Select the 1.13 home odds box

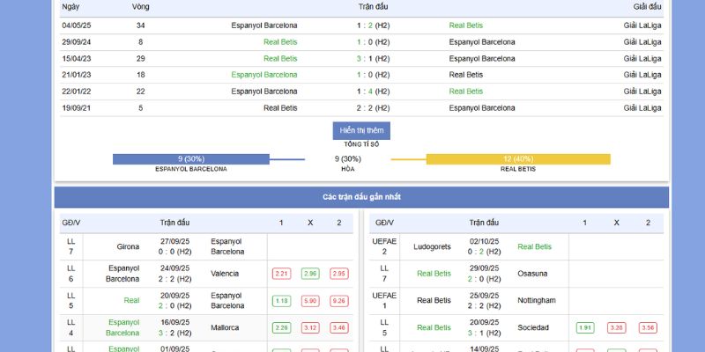[281, 301]
